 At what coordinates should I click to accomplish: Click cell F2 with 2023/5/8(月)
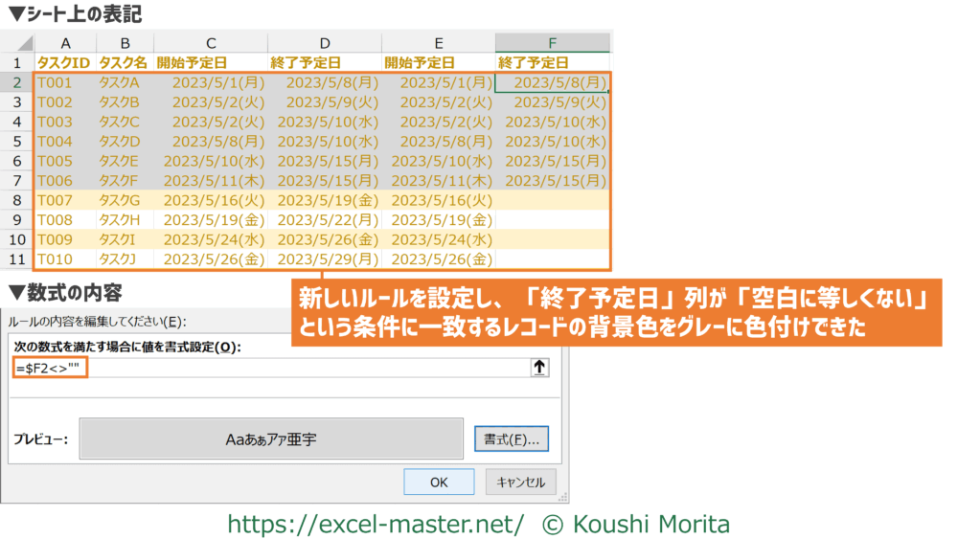coord(552,82)
